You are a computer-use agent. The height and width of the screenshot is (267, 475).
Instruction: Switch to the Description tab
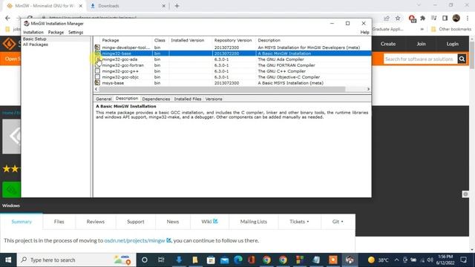pyautogui.click(x=127, y=99)
